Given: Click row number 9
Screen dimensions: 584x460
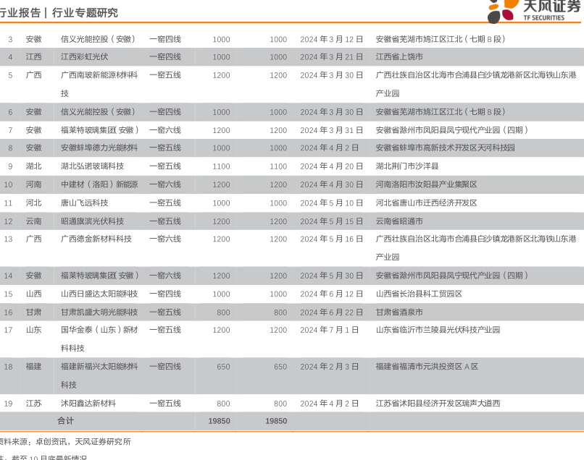Looking at the screenshot, I should coord(10,166).
